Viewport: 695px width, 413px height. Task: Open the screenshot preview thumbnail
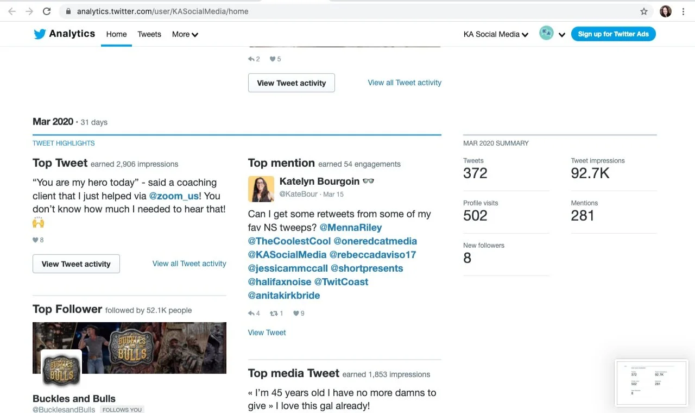651,383
